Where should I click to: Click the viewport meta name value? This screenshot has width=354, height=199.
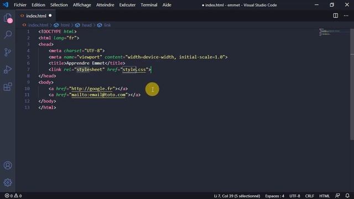[x=90, y=57]
